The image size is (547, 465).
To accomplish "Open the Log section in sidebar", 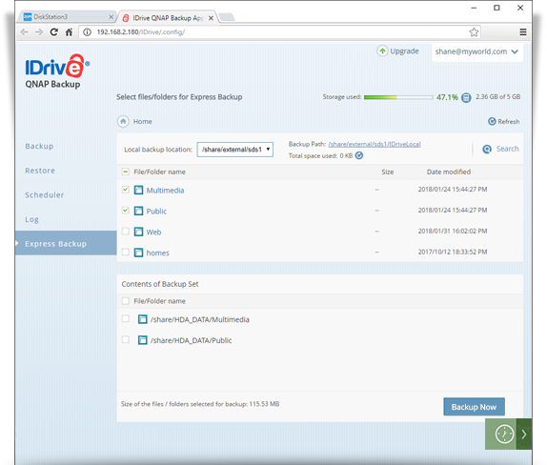I will click(31, 219).
